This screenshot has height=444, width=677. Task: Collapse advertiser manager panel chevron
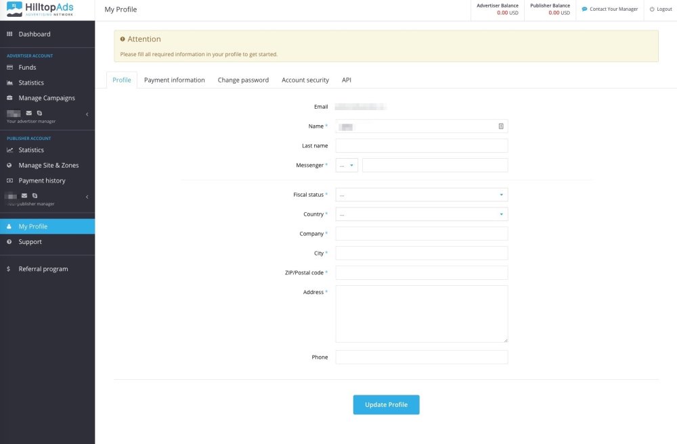click(87, 114)
